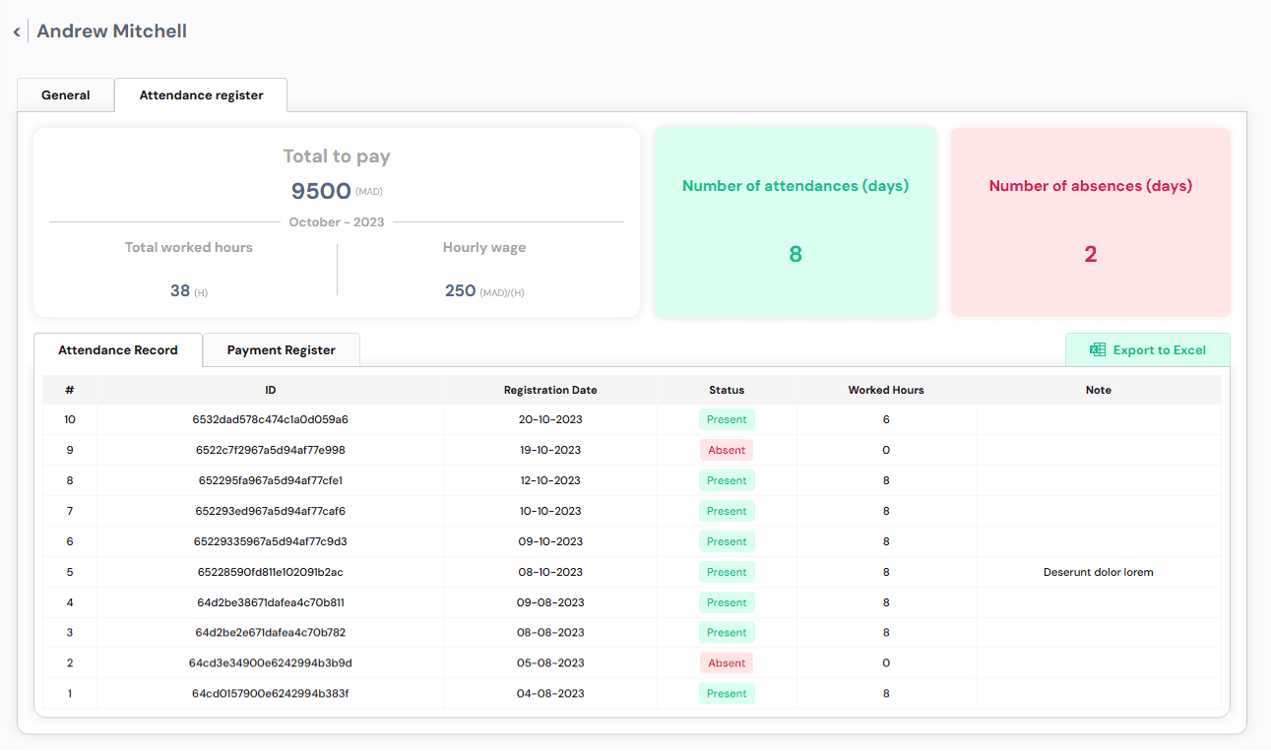Click the # column header
Viewport: 1271px width, 751px height.
(x=70, y=390)
